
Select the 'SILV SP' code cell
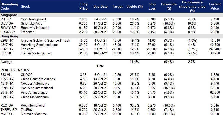(7, 24)
